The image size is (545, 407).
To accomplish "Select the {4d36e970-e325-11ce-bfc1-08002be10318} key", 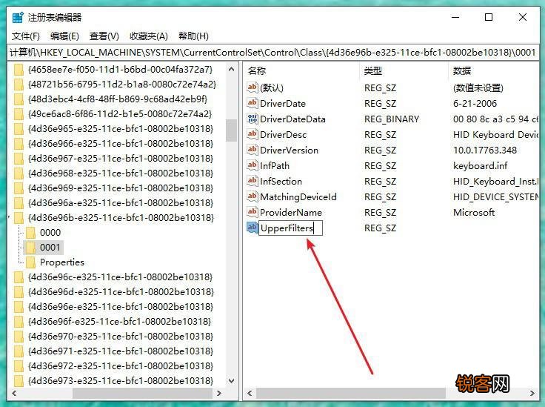I will click(x=120, y=336).
